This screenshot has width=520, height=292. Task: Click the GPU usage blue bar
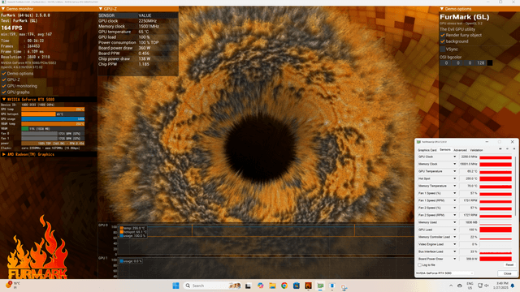[53, 119]
